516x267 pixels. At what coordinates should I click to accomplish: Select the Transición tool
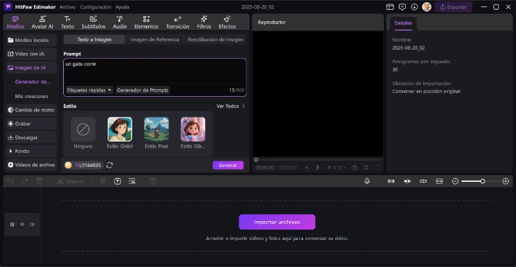177,22
